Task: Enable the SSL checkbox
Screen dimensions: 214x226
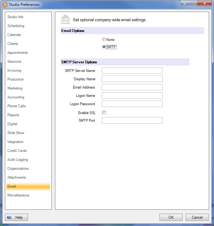Action: point(104,113)
